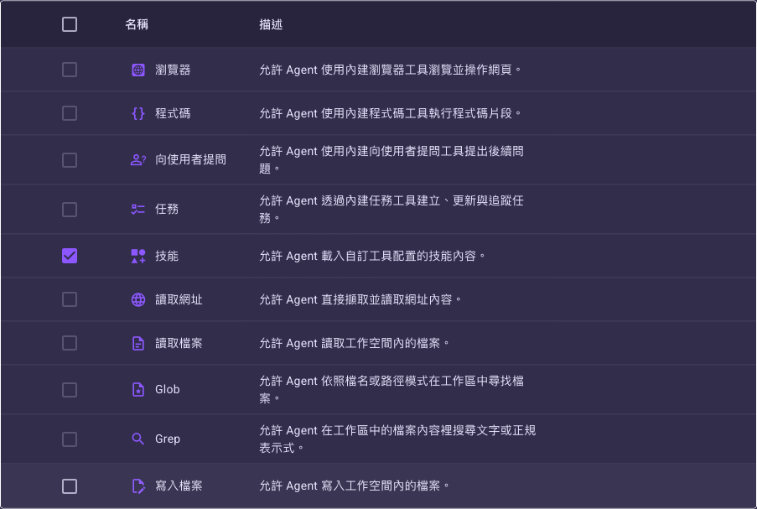The width and height of the screenshot is (757, 509).
Task: Click description about 載入自訂工具配置的技能內容
Action: pos(372,256)
